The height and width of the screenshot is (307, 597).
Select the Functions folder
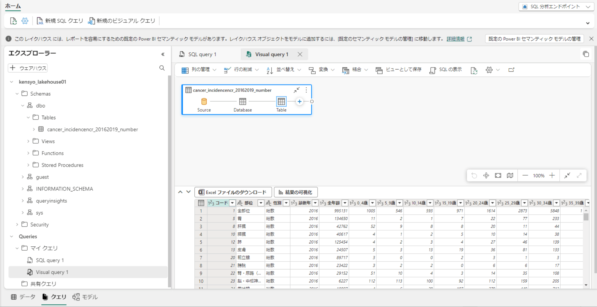coord(52,153)
